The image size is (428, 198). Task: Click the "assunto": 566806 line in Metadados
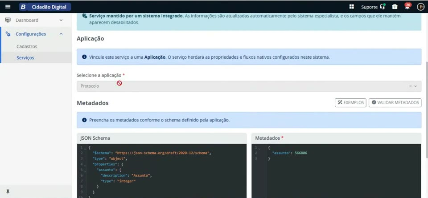tap(290, 153)
